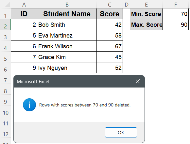Select all cells using corner triangle

[x=5, y=5]
